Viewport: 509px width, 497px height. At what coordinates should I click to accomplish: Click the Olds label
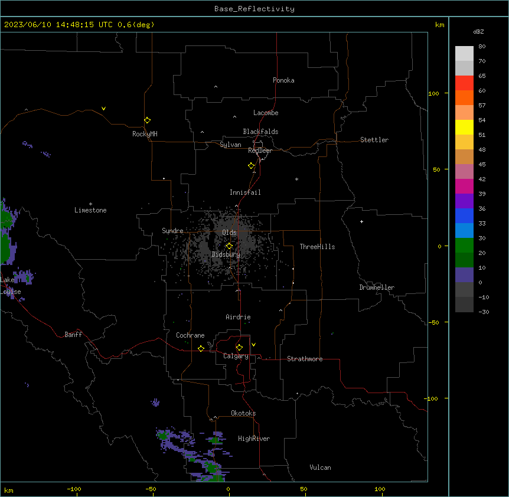coord(229,233)
